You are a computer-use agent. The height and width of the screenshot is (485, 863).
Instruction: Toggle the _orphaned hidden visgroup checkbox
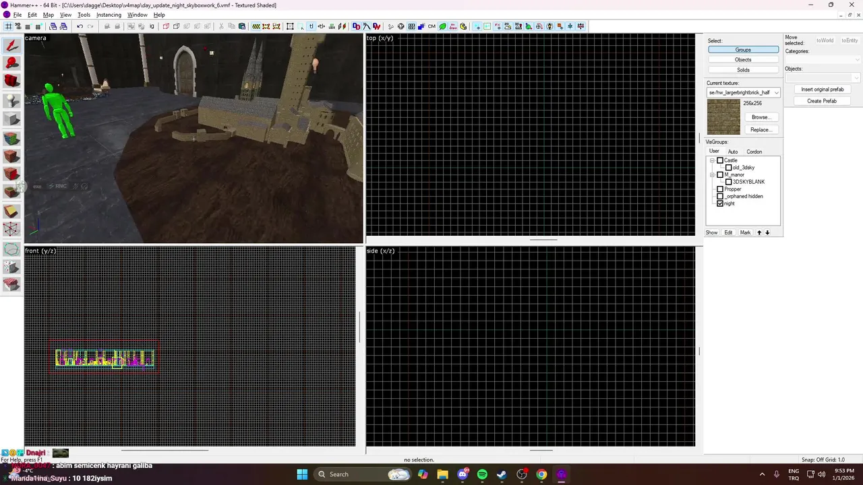720,196
